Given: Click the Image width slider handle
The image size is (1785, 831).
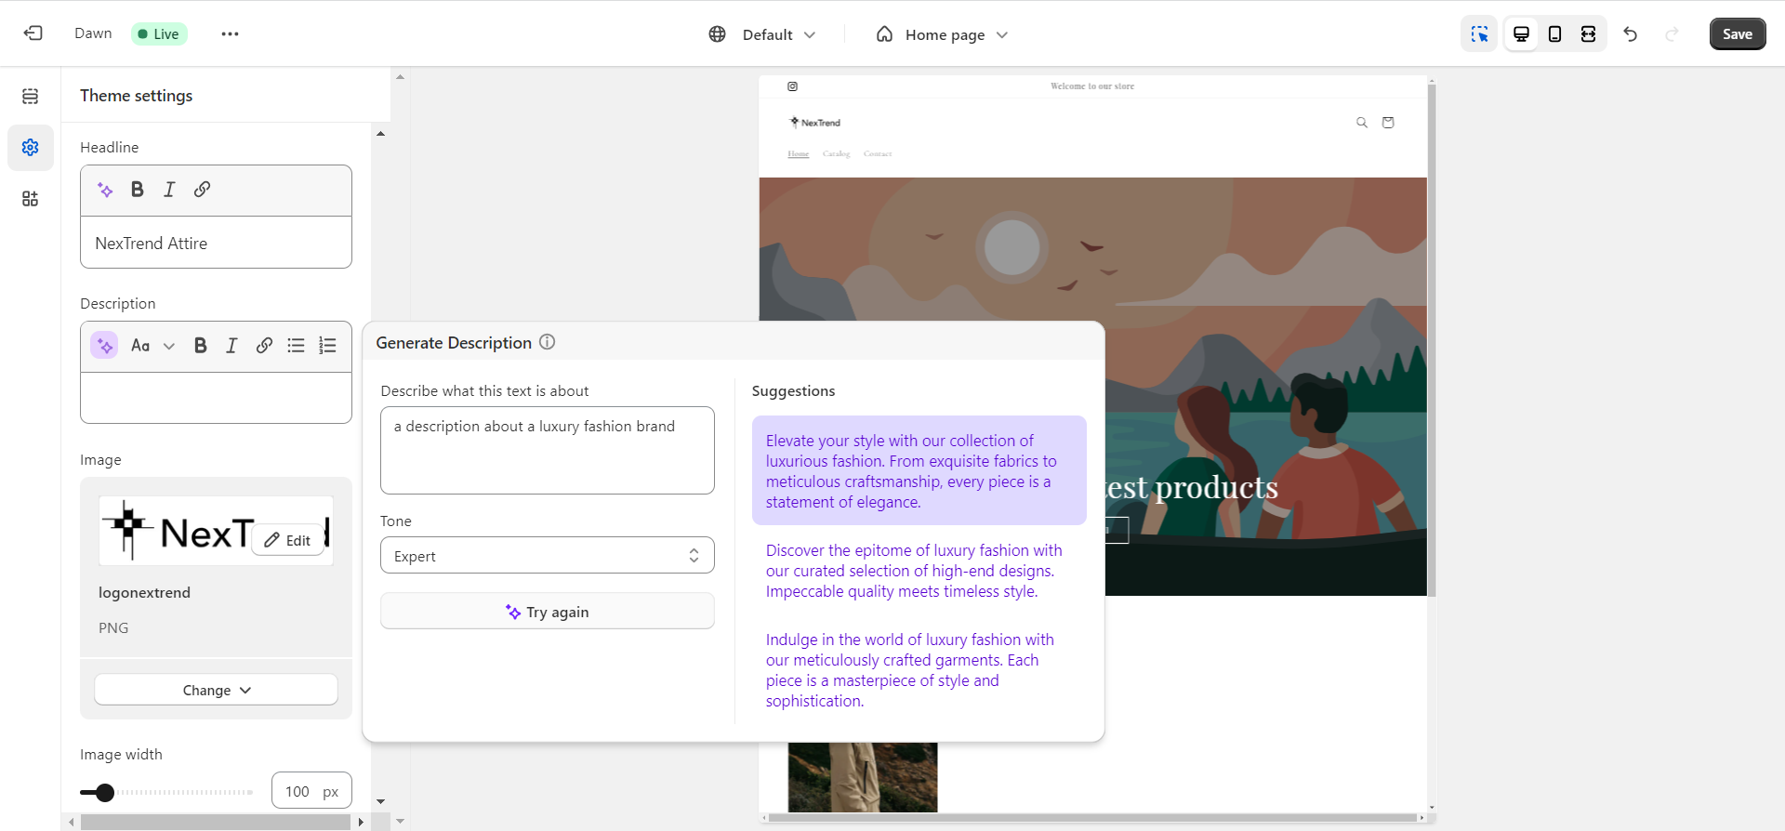Looking at the screenshot, I should point(105,792).
